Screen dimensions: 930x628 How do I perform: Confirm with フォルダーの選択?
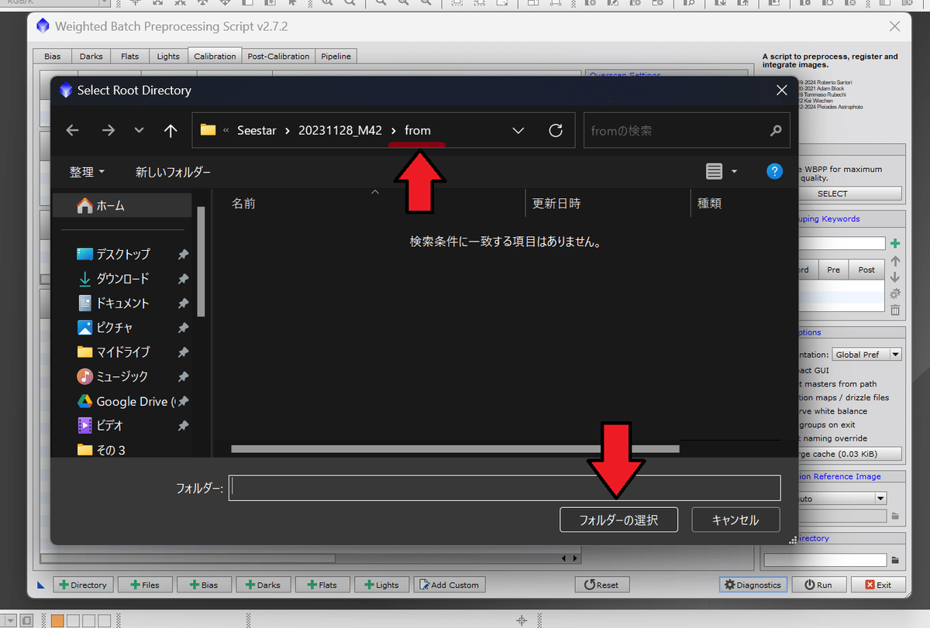tap(618, 520)
